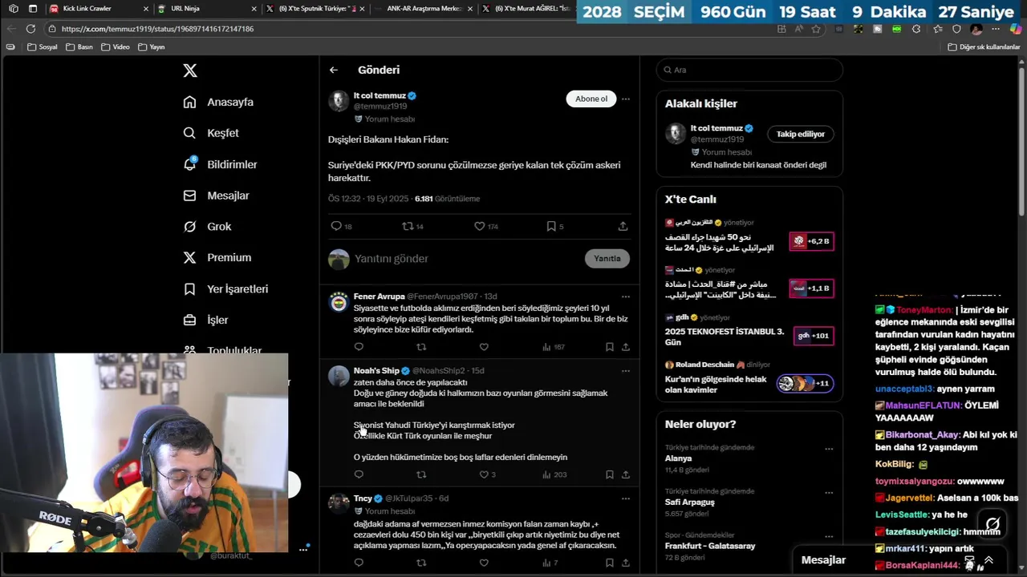Open more options for Safi Arpaguş trend
The image size is (1027, 577).
click(x=829, y=493)
